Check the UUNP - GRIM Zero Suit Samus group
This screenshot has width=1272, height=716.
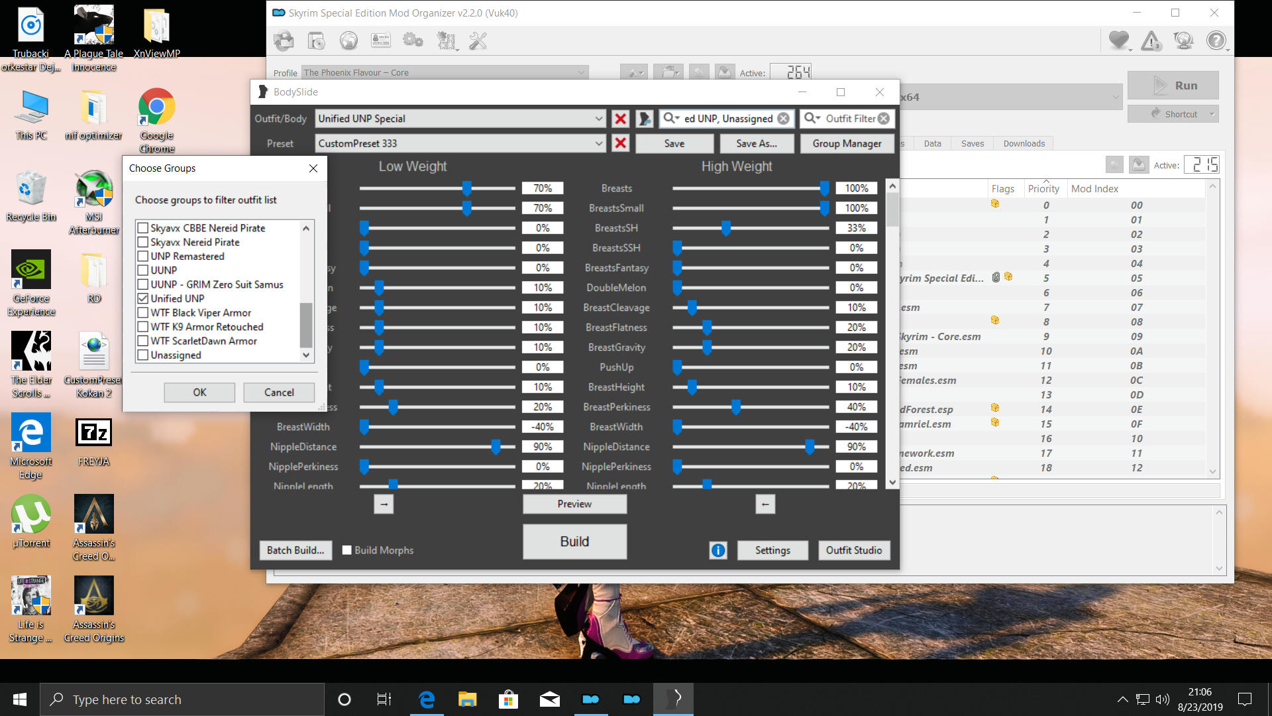pos(142,284)
